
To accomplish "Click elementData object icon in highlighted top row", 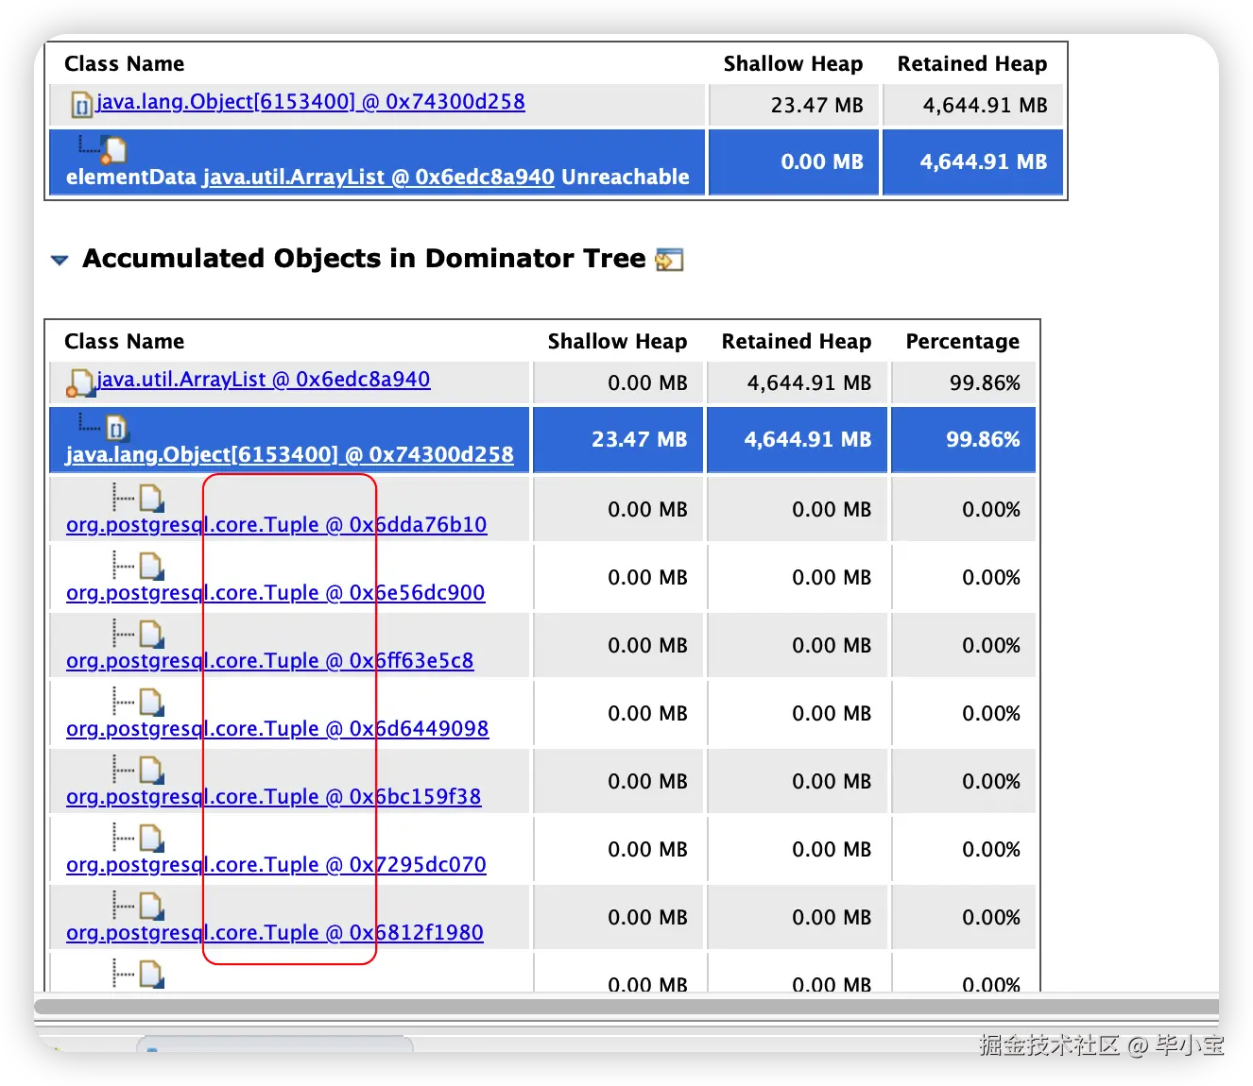I will [x=114, y=150].
